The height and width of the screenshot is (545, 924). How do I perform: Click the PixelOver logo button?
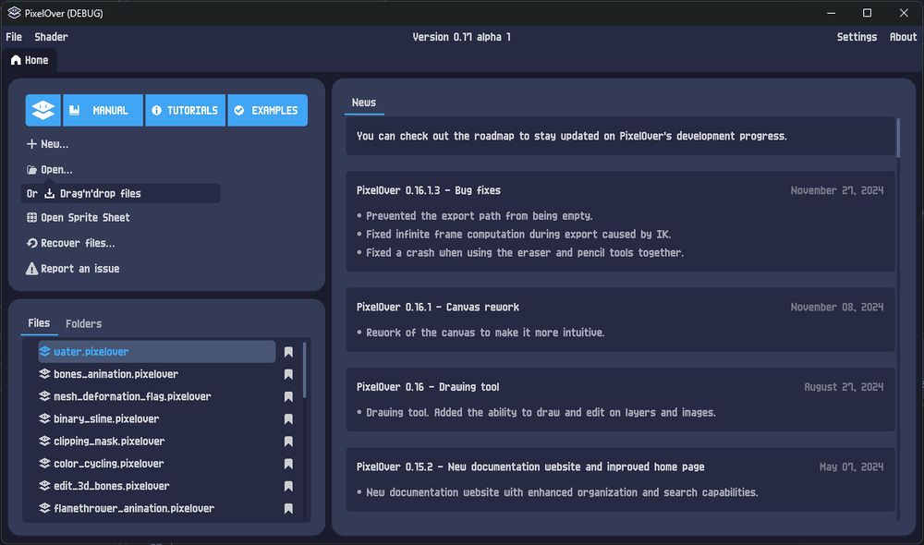[43, 110]
